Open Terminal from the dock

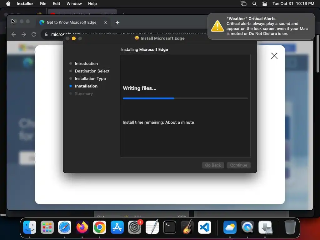(170, 227)
